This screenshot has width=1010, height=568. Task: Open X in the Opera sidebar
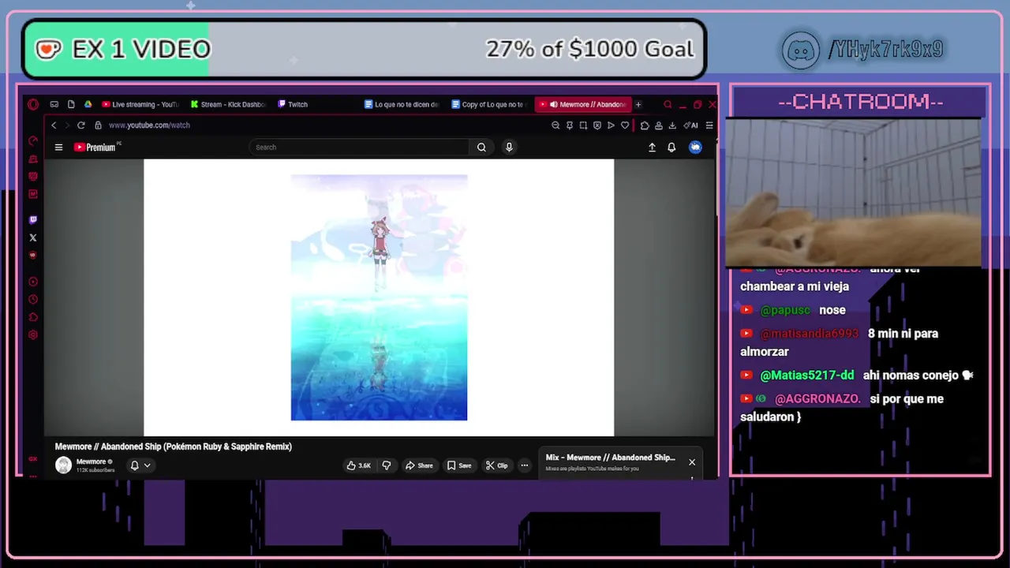click(x=33, y=237)
